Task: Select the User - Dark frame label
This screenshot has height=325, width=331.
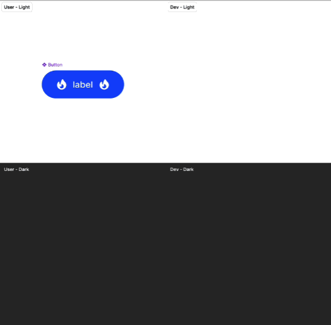Action: [x=16, y=169]
